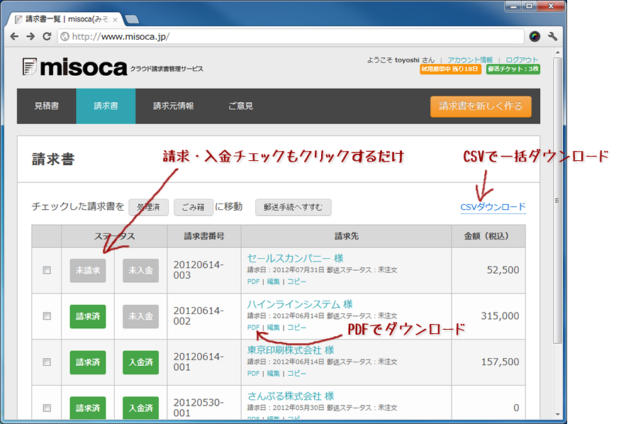Click the 試用期間中 残り18日 badge
Image resolution: width=638 pixels, height=424 pixels.
tap(450, 69)
